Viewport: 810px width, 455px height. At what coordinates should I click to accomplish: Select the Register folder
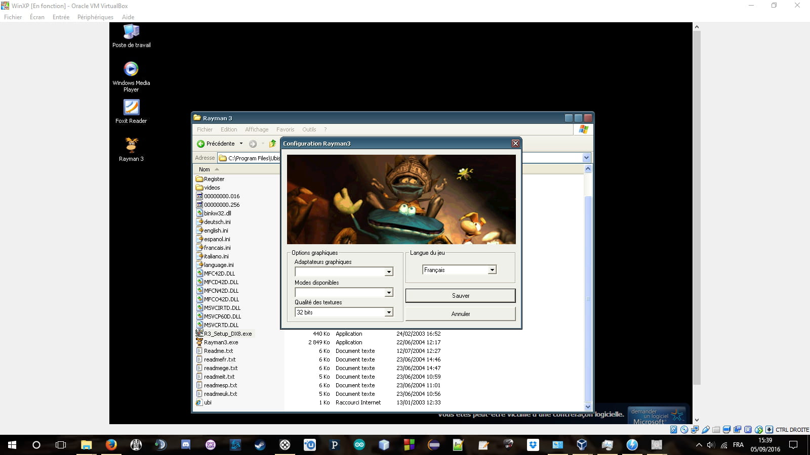point(210,179)
